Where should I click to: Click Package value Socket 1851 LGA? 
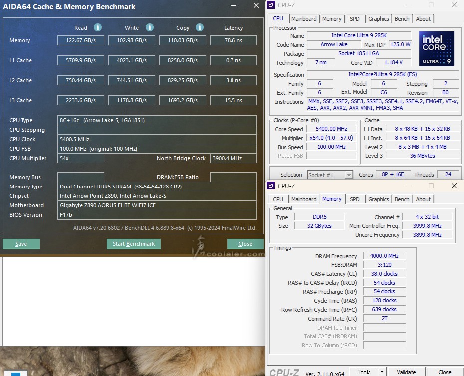[x=359, y=53]
